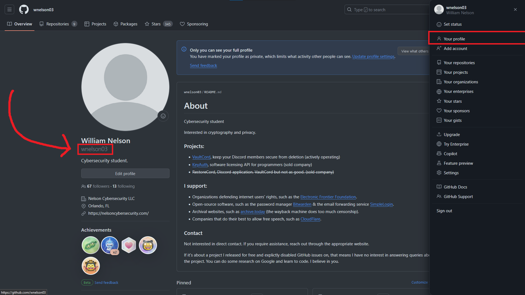
Task: Choose Add account in the menu
Action: click(x=477, y=49)
